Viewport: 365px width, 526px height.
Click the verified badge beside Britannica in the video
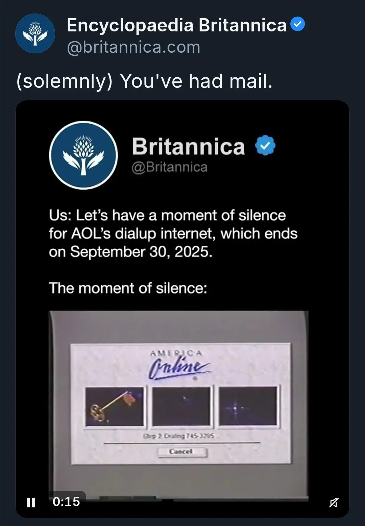(x=265, y=145)
